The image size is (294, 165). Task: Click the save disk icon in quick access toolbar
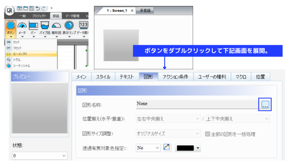32,8
